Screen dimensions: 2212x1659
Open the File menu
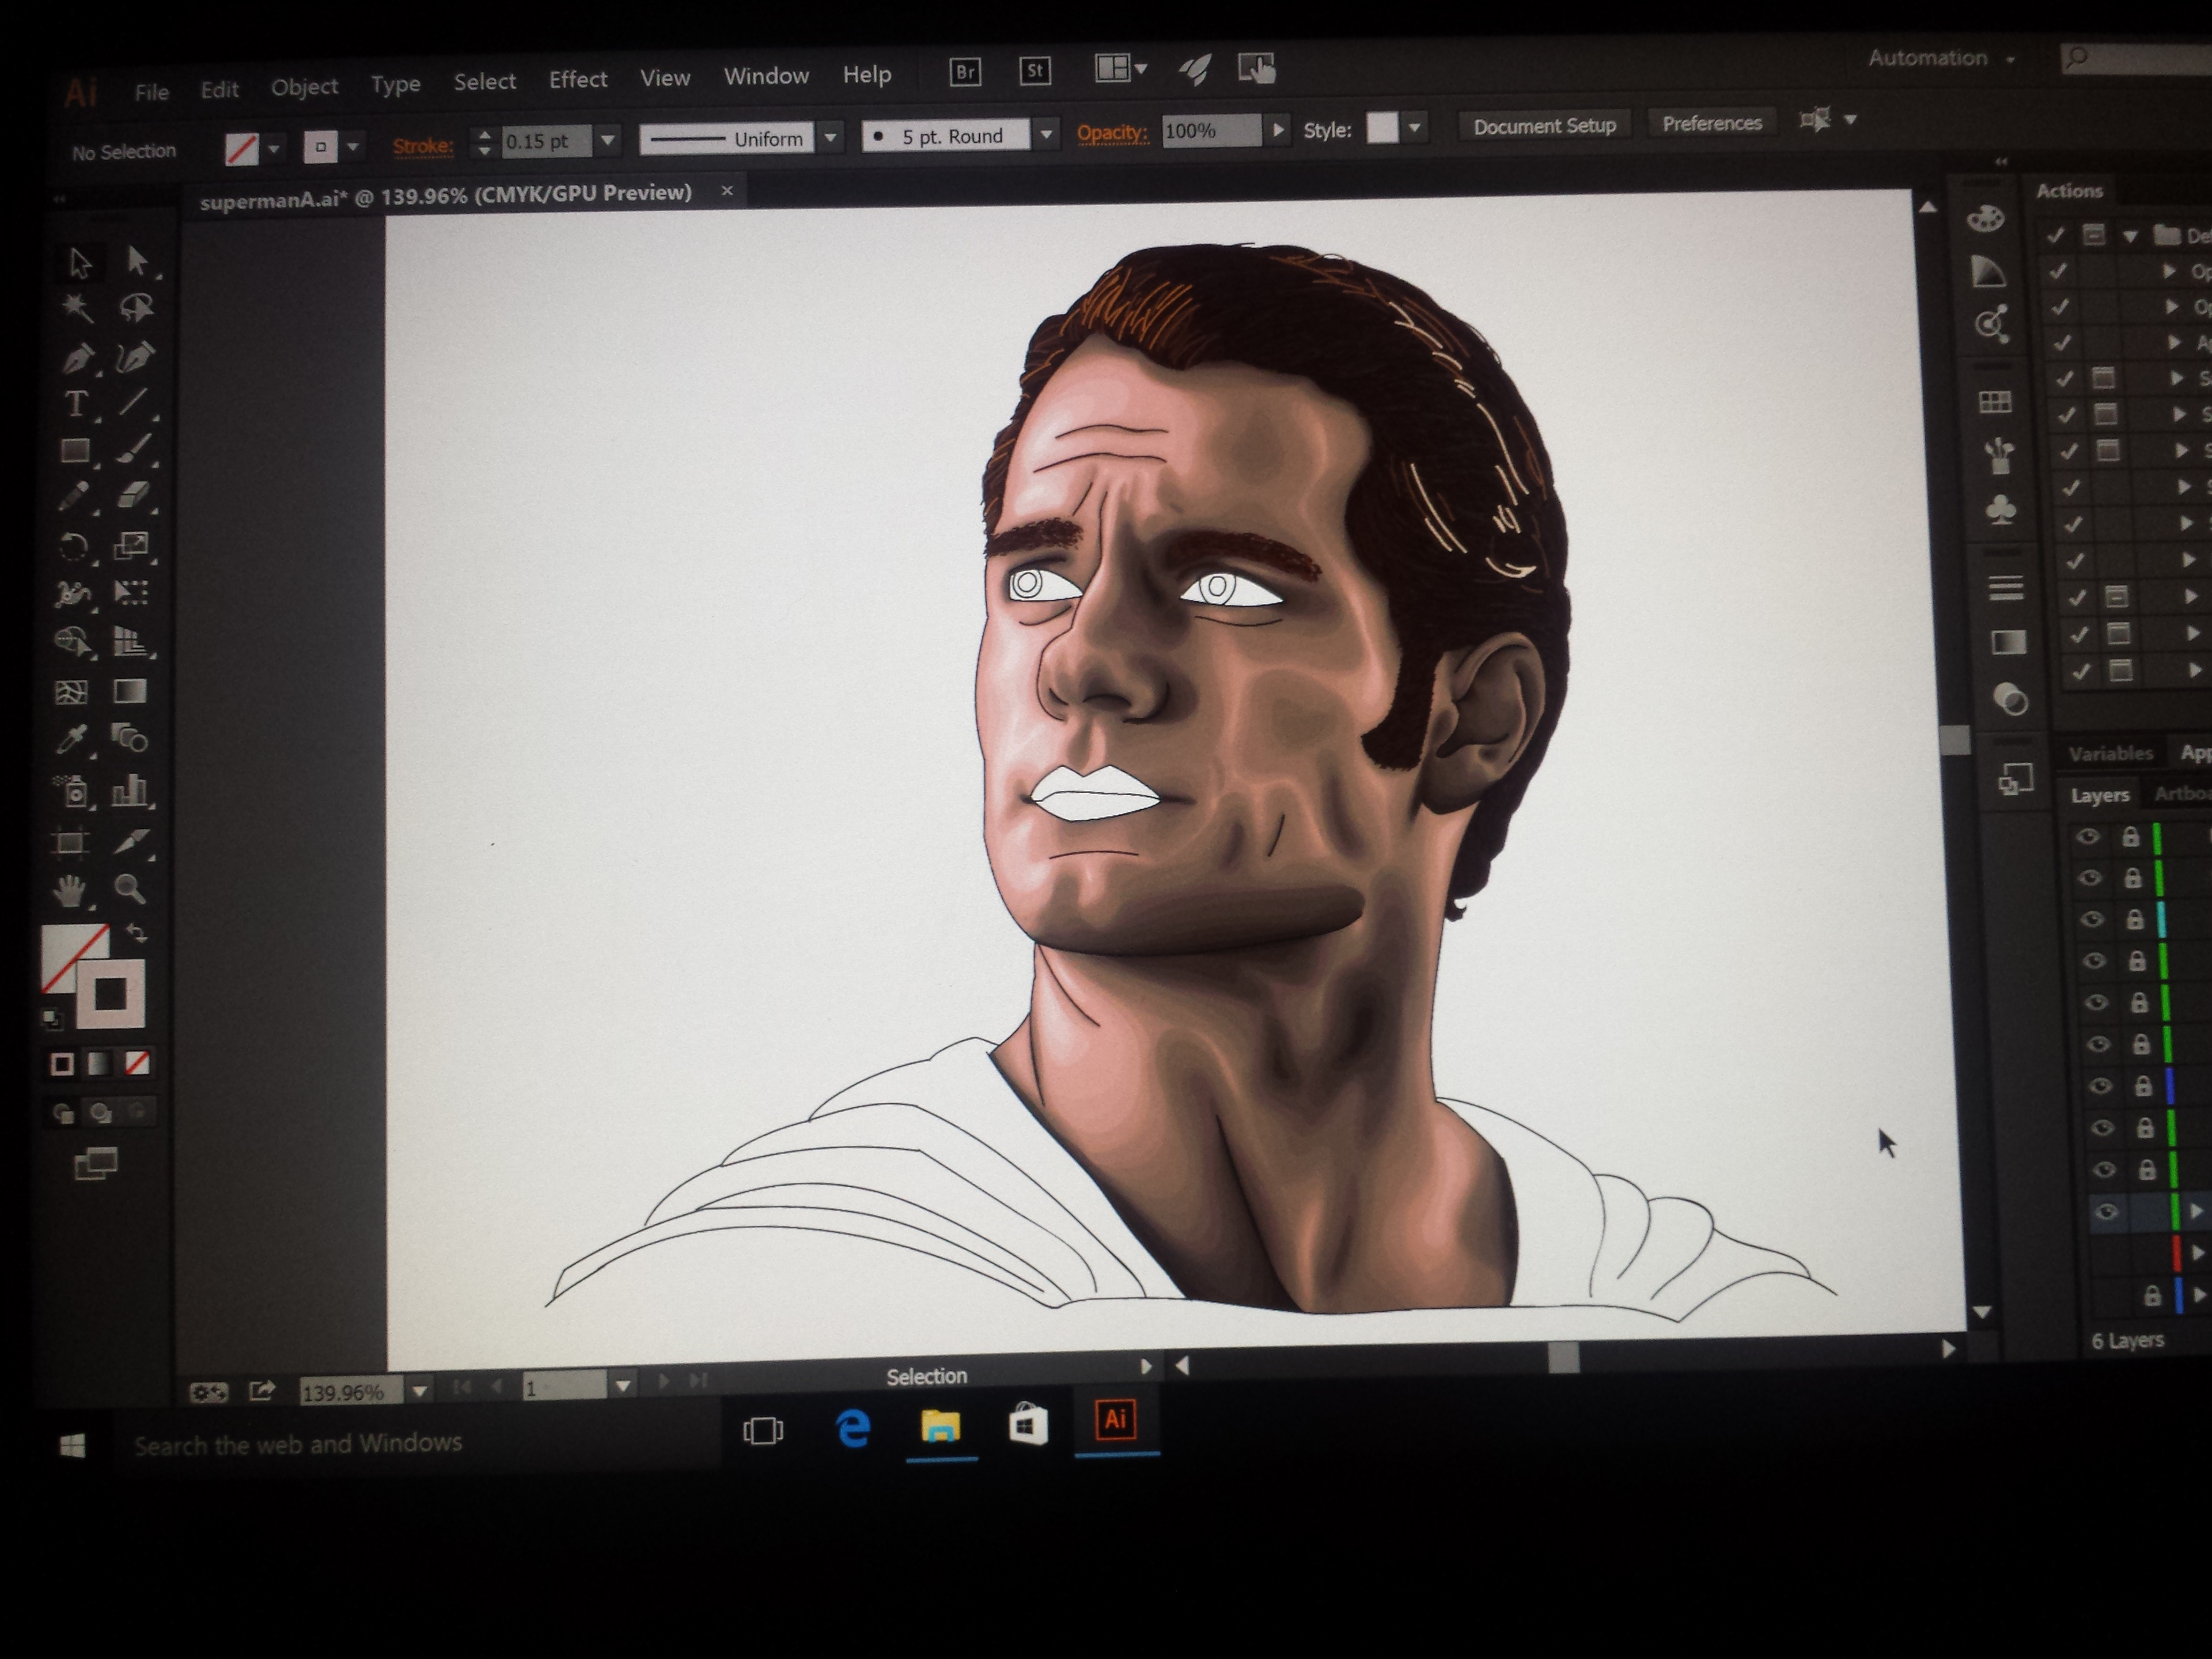pos(152,92)
